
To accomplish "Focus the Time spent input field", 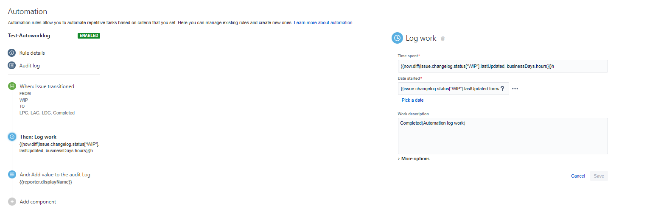I will coord(503,66).
